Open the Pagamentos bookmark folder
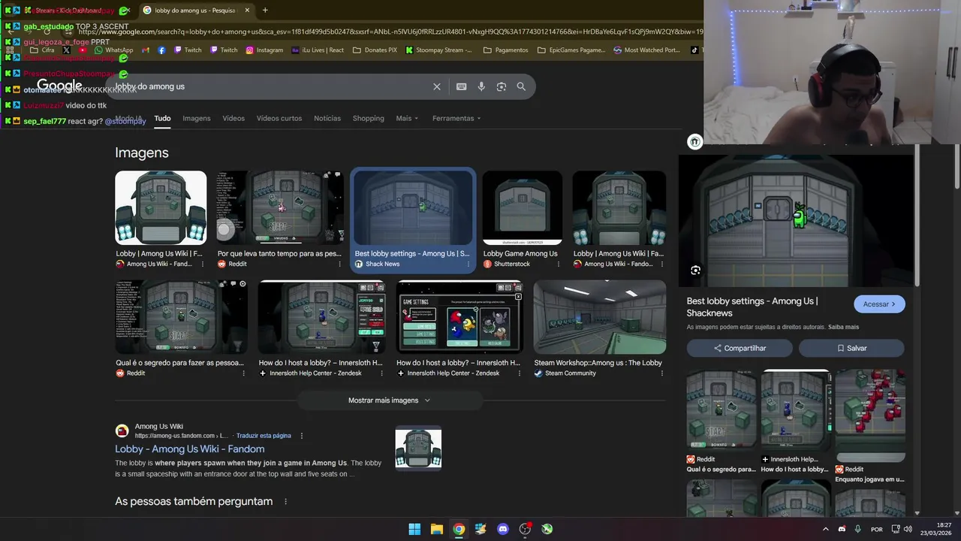 506,50
